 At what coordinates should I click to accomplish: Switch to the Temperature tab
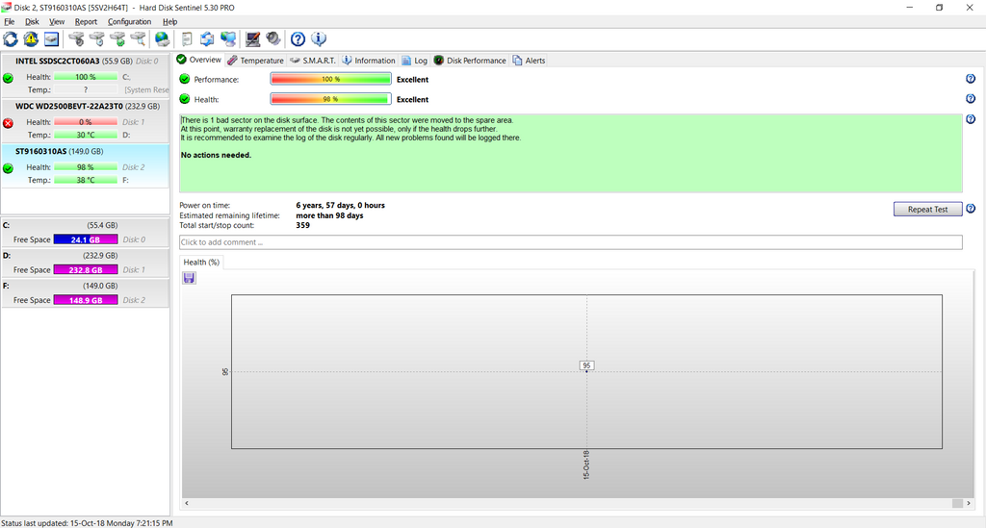[x=255, y=61]
